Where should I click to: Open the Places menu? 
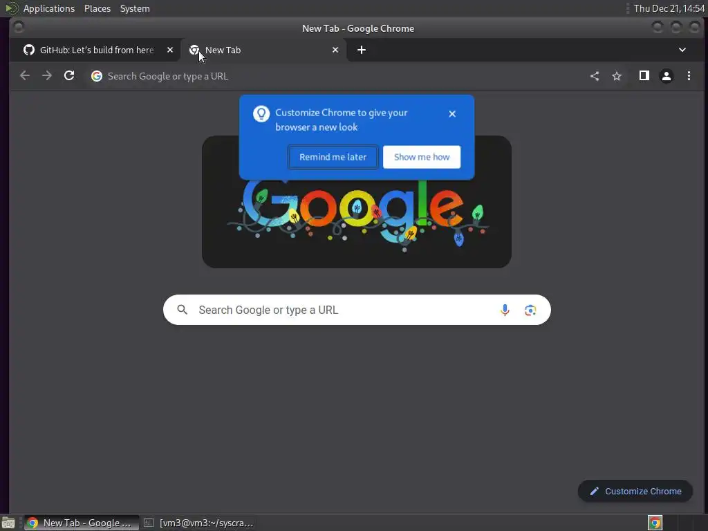97,8
